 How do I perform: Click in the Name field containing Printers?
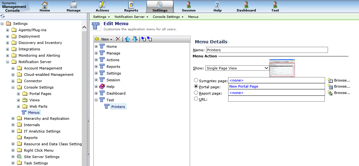point(267,50)
